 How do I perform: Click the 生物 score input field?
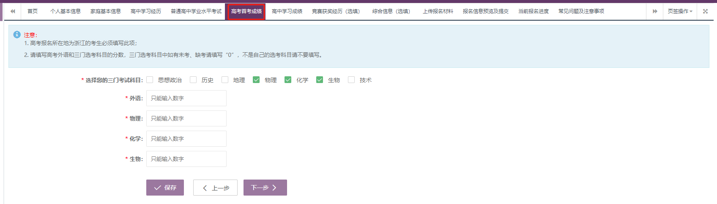click(186, 159)
